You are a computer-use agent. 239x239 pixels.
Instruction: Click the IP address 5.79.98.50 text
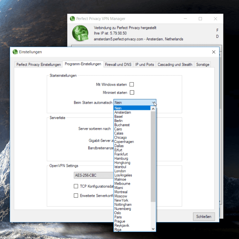click(118, 33)
